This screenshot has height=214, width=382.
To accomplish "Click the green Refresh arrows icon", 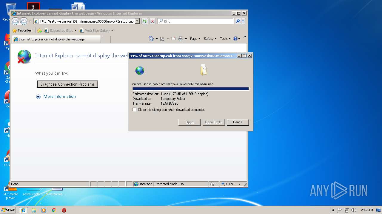I will pos(144,21).
